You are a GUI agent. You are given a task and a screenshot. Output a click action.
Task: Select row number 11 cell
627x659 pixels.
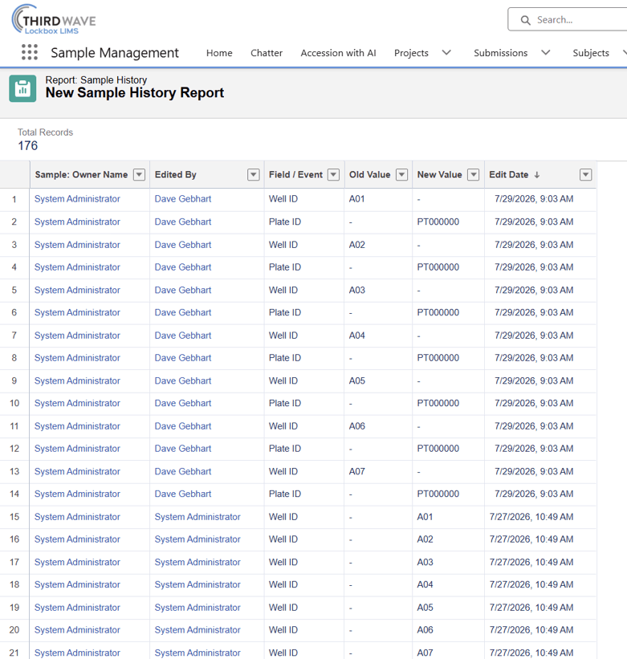pos(14,426)
